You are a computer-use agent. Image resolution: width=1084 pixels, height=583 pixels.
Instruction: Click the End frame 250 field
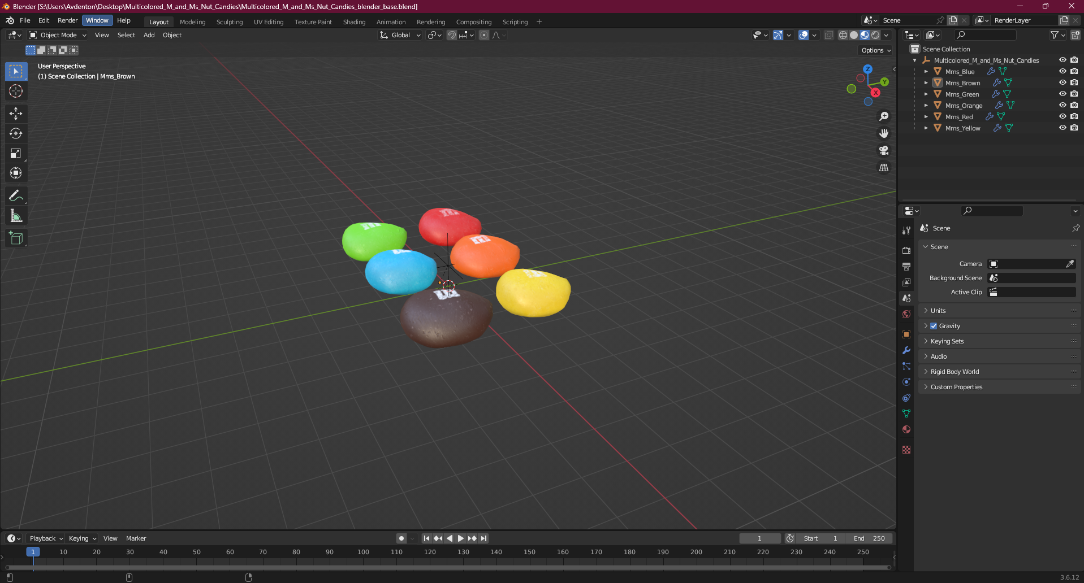pyautogui.click(x=870, y=538)
